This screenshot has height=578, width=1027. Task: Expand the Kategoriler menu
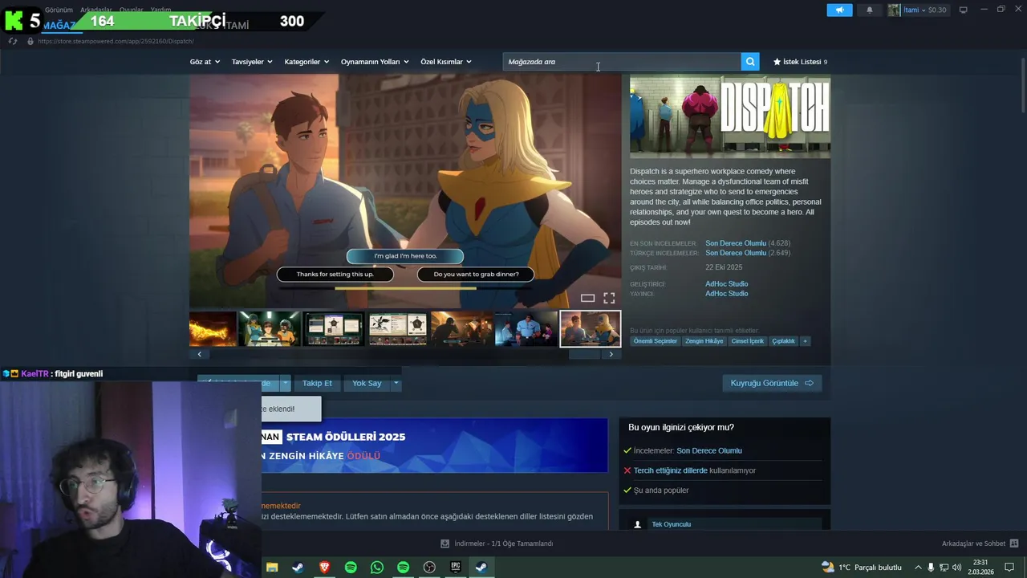307,62
